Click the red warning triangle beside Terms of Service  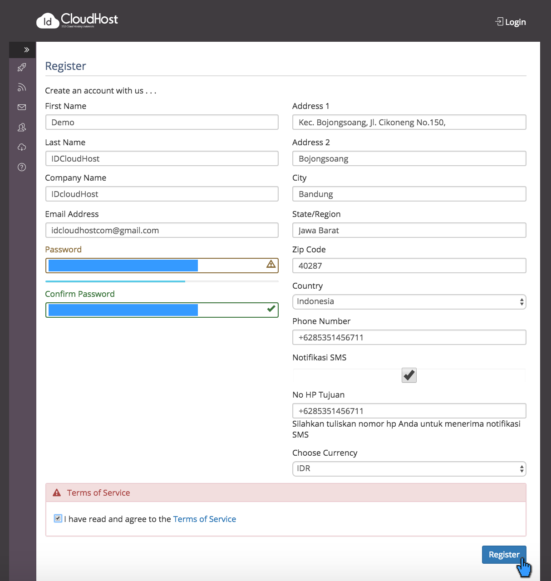coord(57,492)
